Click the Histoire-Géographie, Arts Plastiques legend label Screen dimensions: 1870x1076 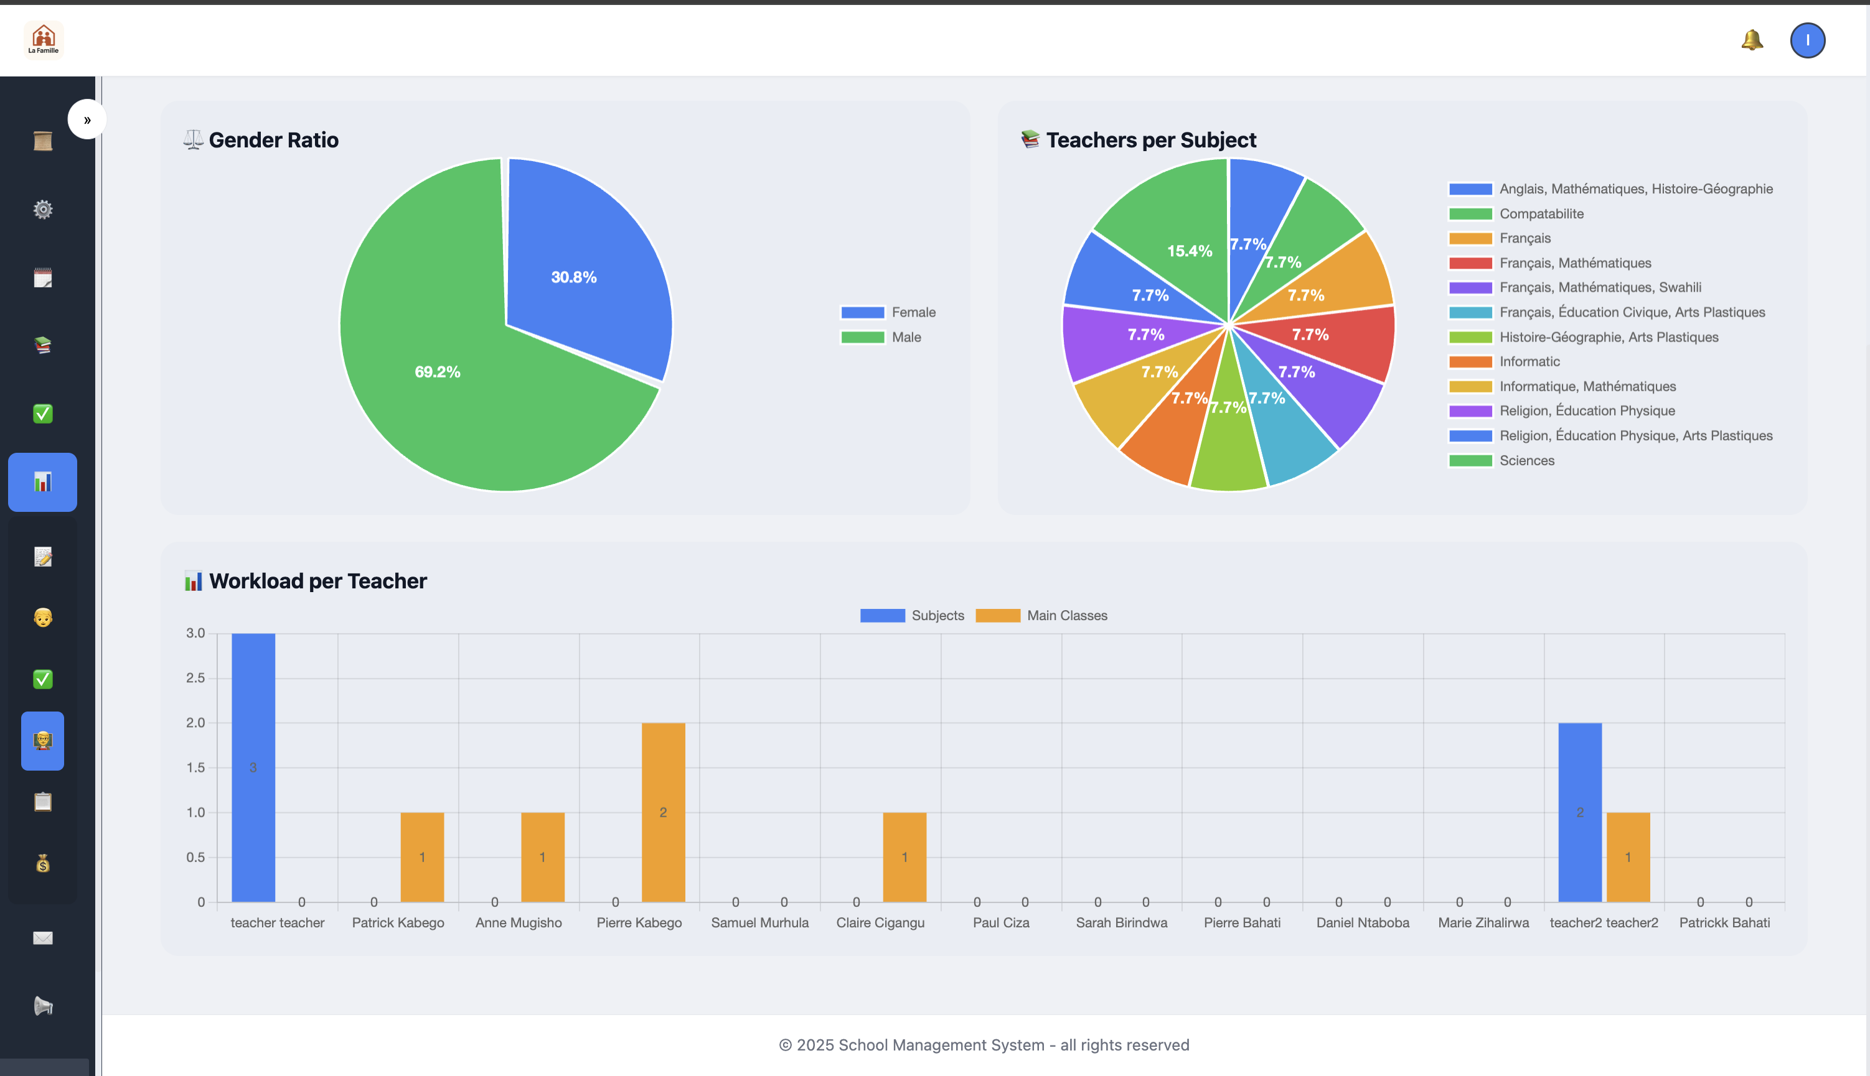(1609, 337)
